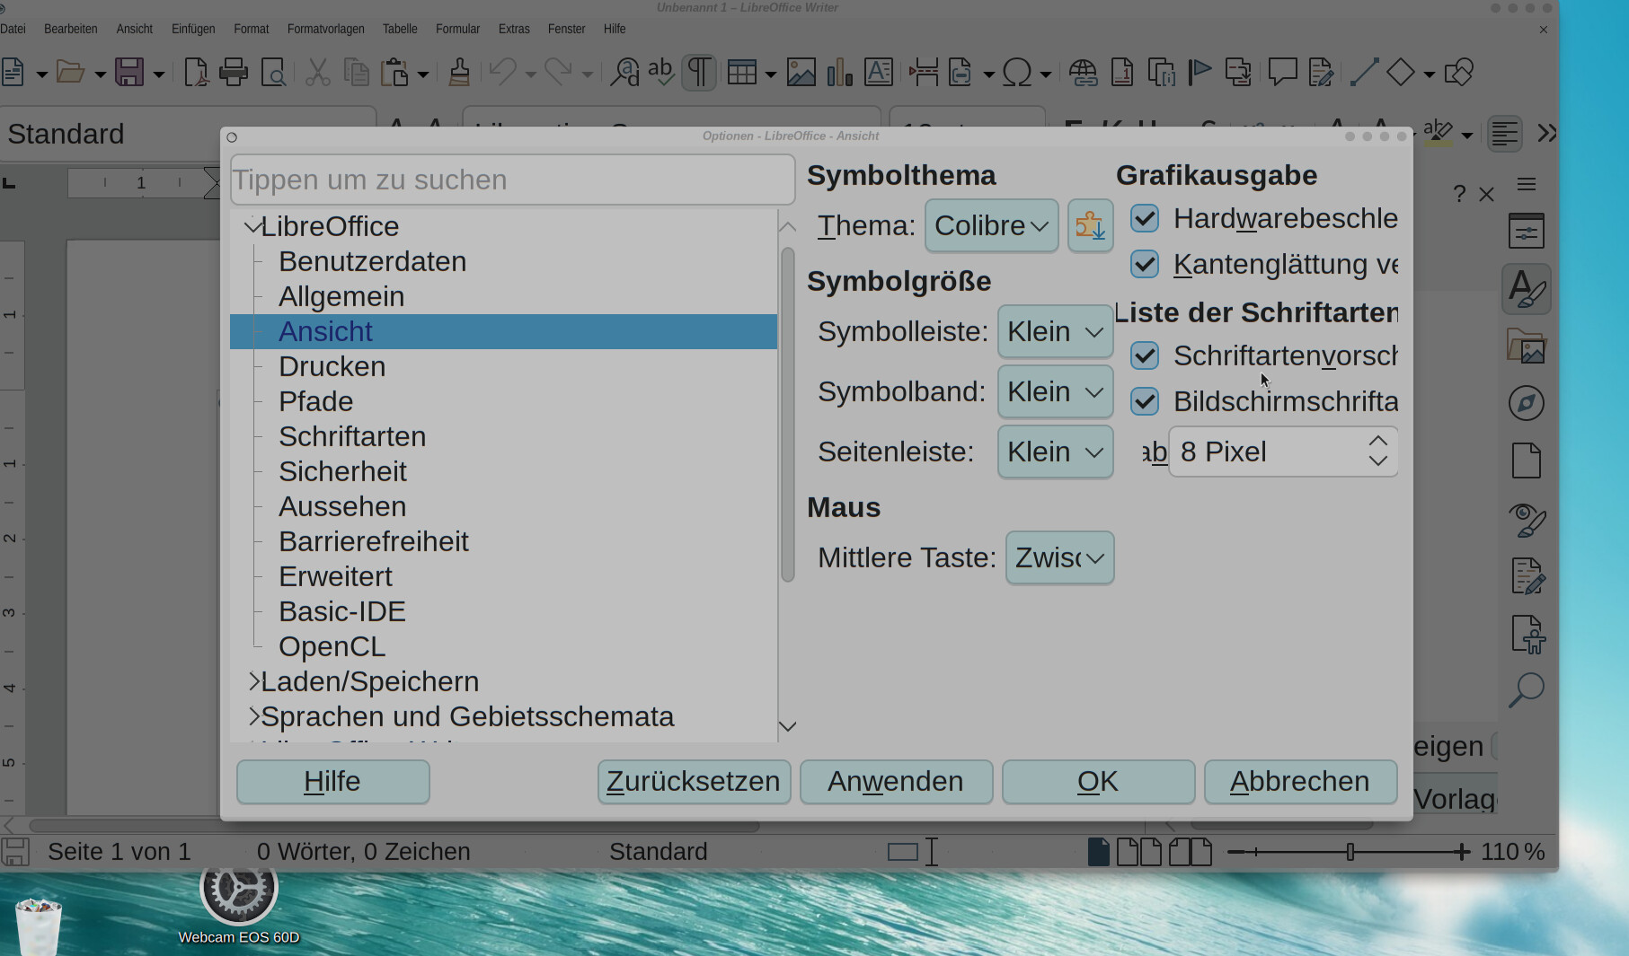Open the Symbolband size dropdown
This screenshot has width=1629, height=956.
click(x=1056, y=391)
